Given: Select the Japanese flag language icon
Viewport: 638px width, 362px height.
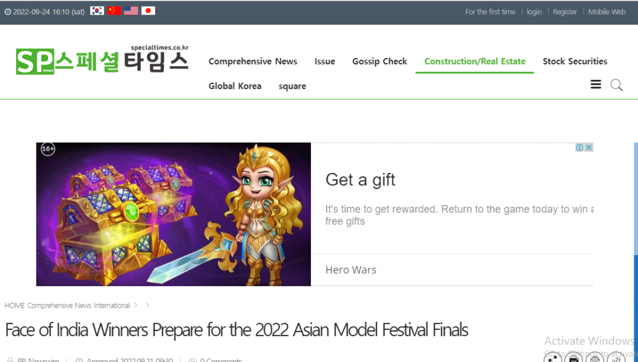Looking at the screenshot, I should coord(148,11).
